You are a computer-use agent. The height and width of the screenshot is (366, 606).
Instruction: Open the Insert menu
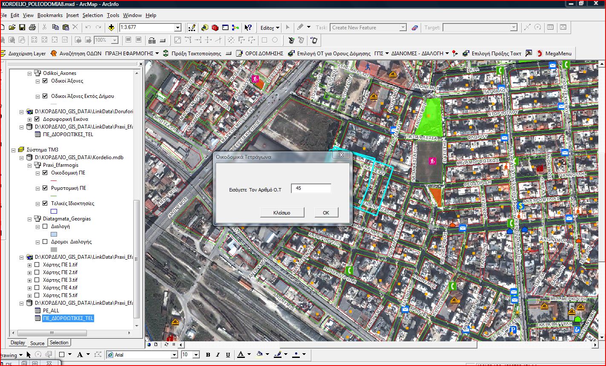coord(72,15)
